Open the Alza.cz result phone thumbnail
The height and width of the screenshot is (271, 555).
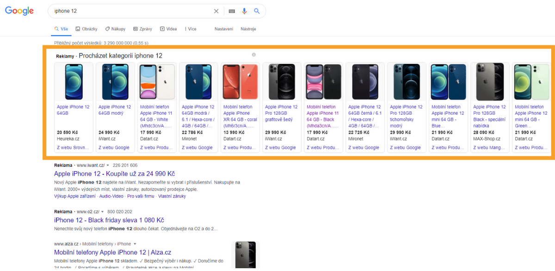[245, 255]
